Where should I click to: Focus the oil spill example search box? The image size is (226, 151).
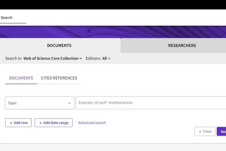[151, 103]
